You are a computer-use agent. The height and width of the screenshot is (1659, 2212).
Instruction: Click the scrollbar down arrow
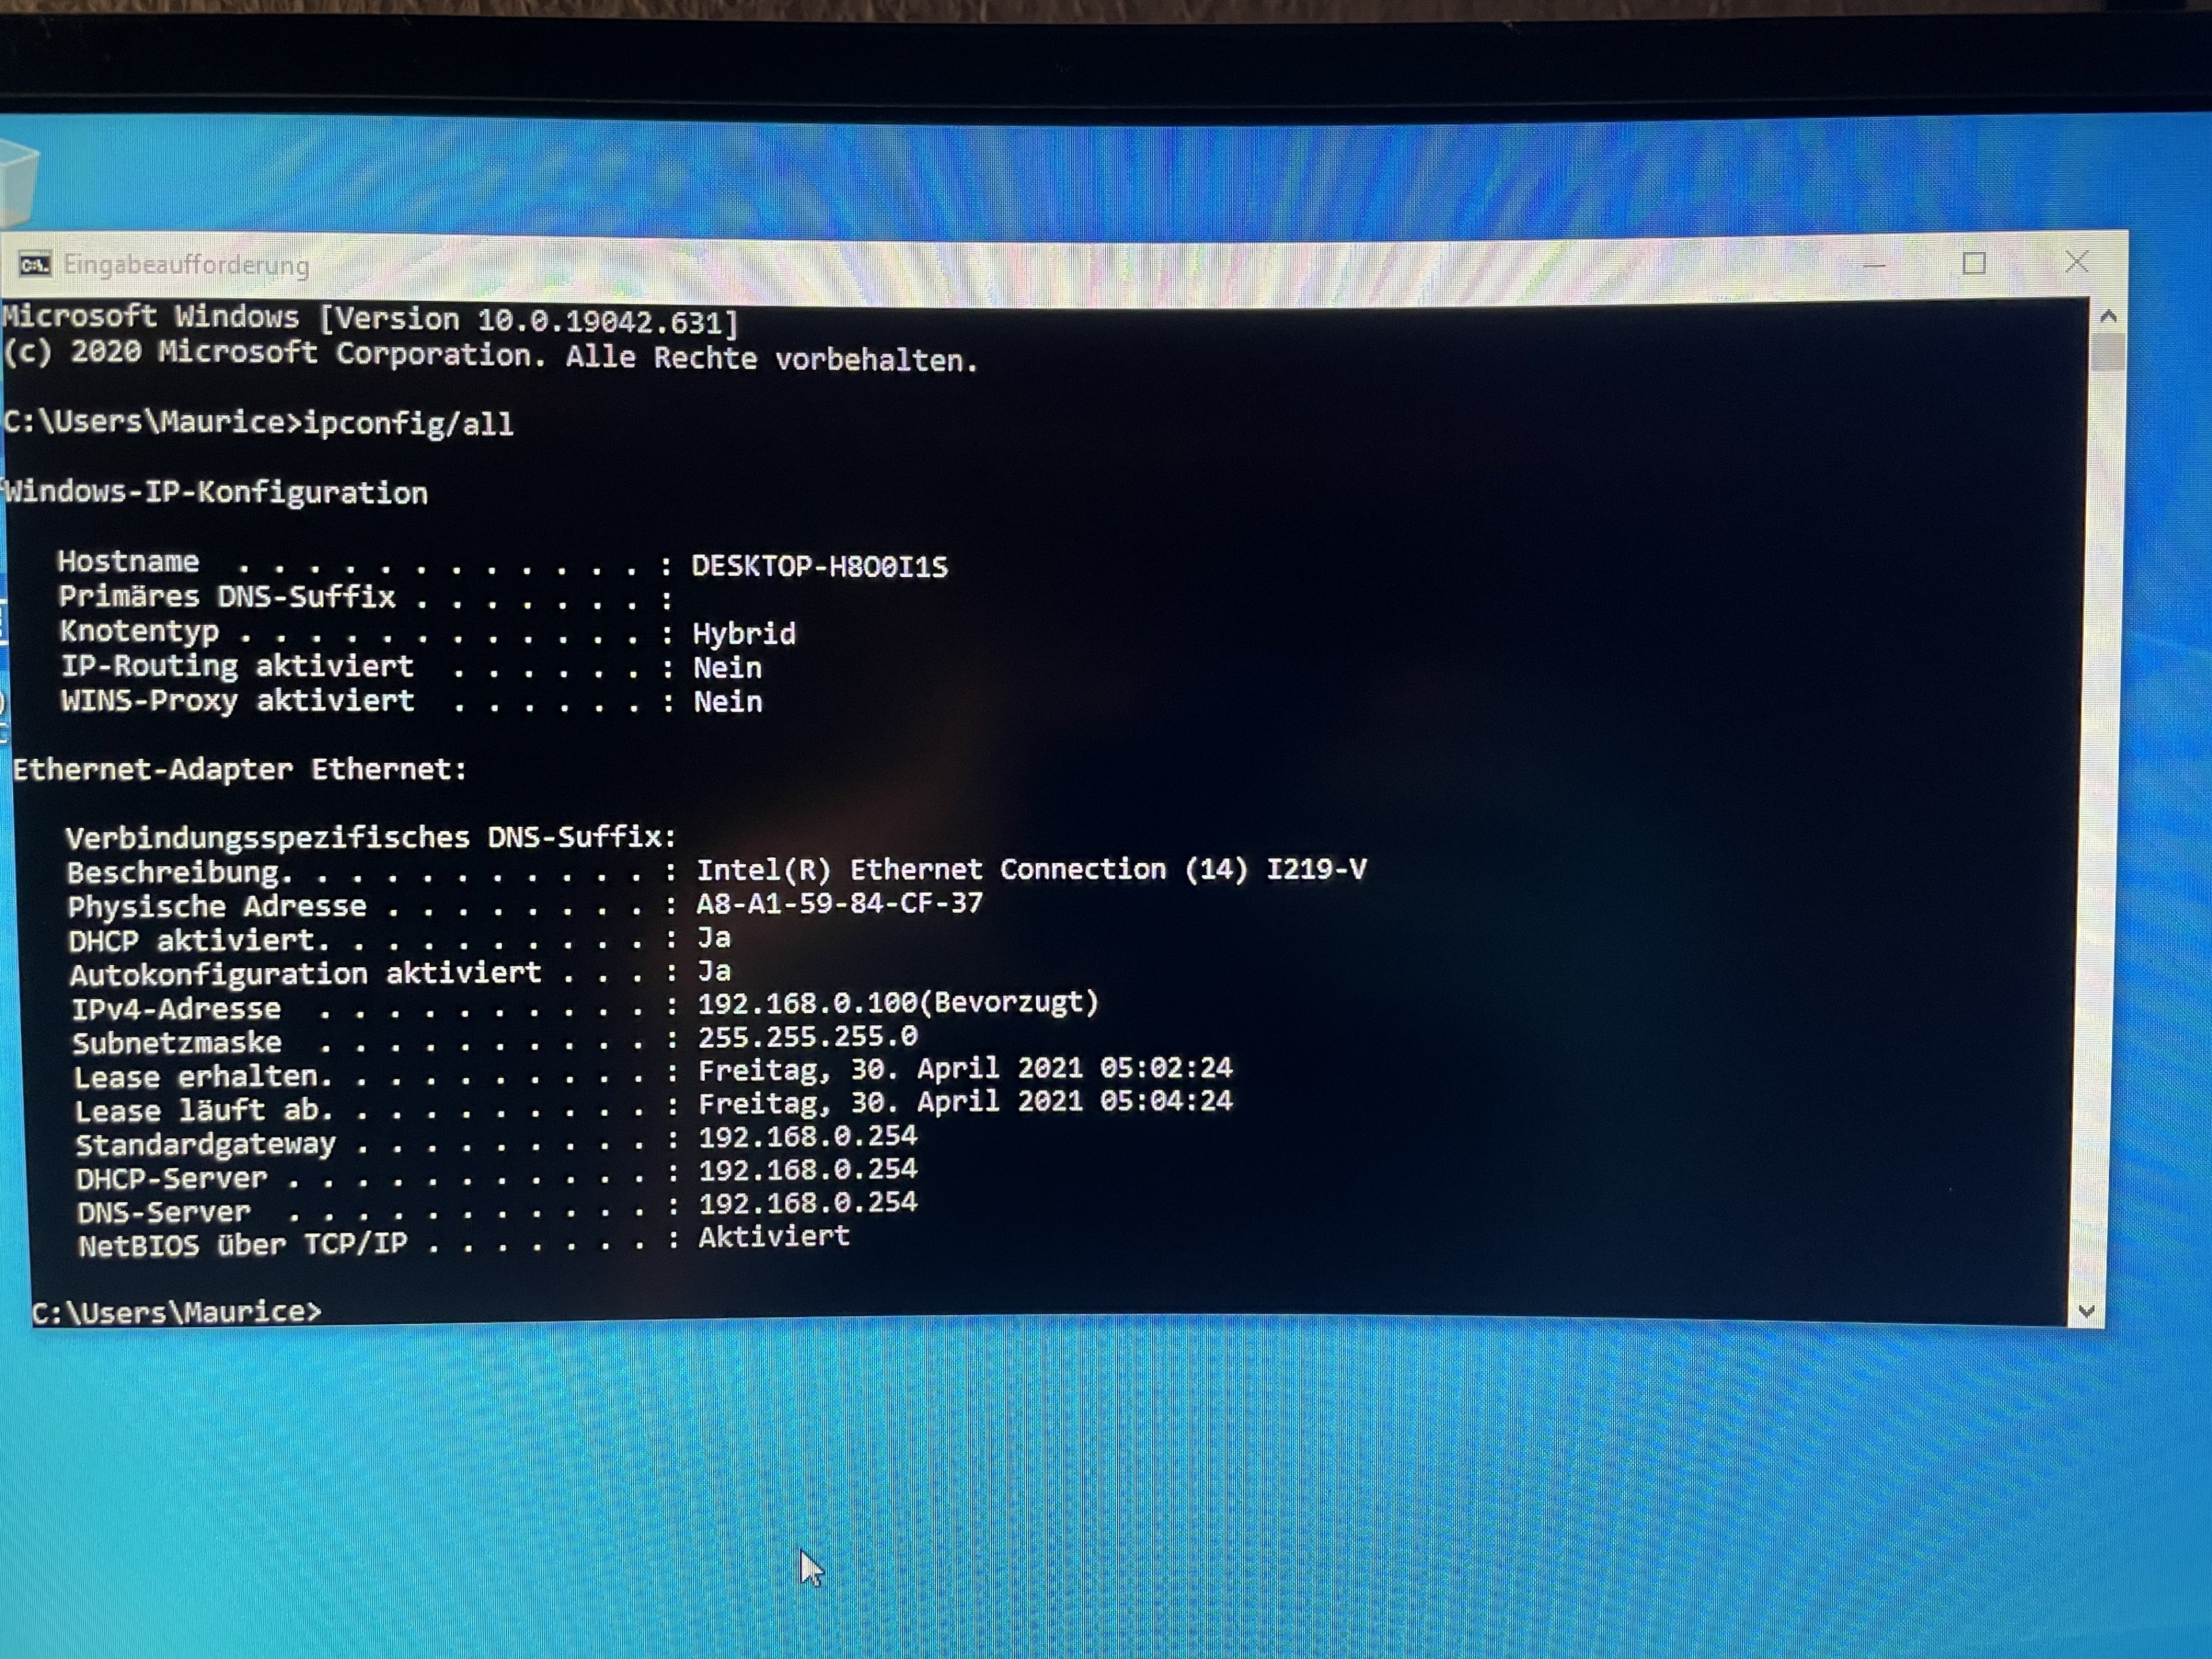tap(2086, 1311)
